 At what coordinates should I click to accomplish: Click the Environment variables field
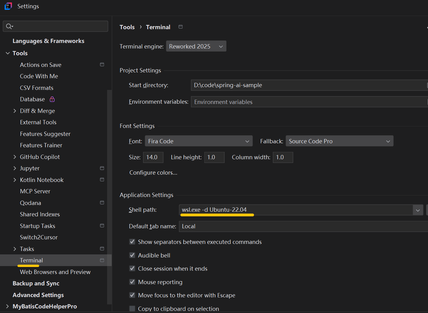click(x=309, y=102)
